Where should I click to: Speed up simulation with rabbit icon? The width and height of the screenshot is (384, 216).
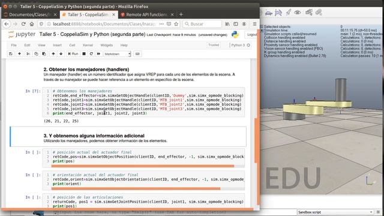click(278, 13)
